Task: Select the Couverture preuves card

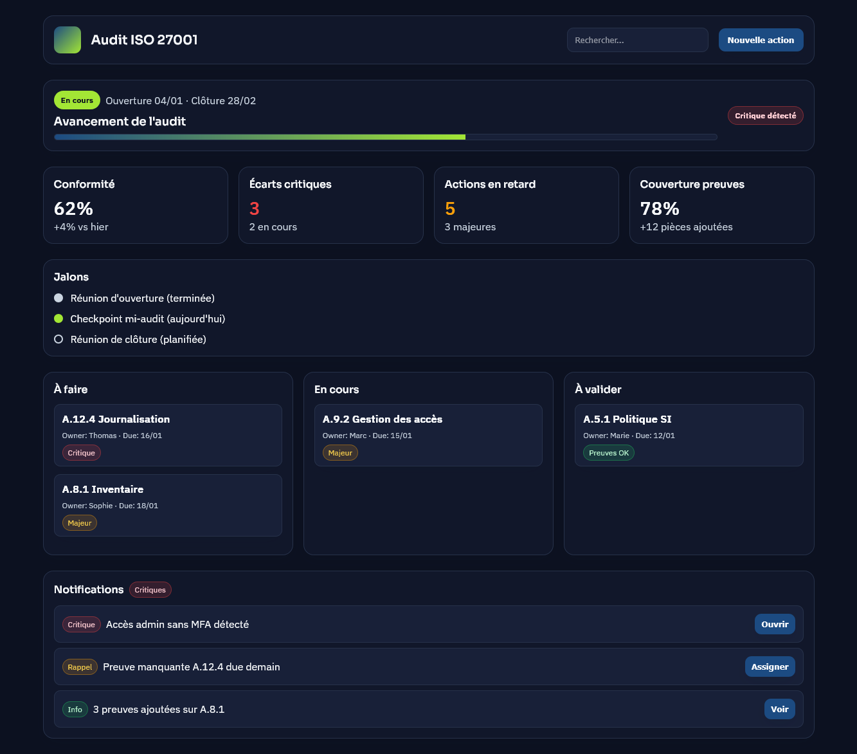Action: (721, 205)
